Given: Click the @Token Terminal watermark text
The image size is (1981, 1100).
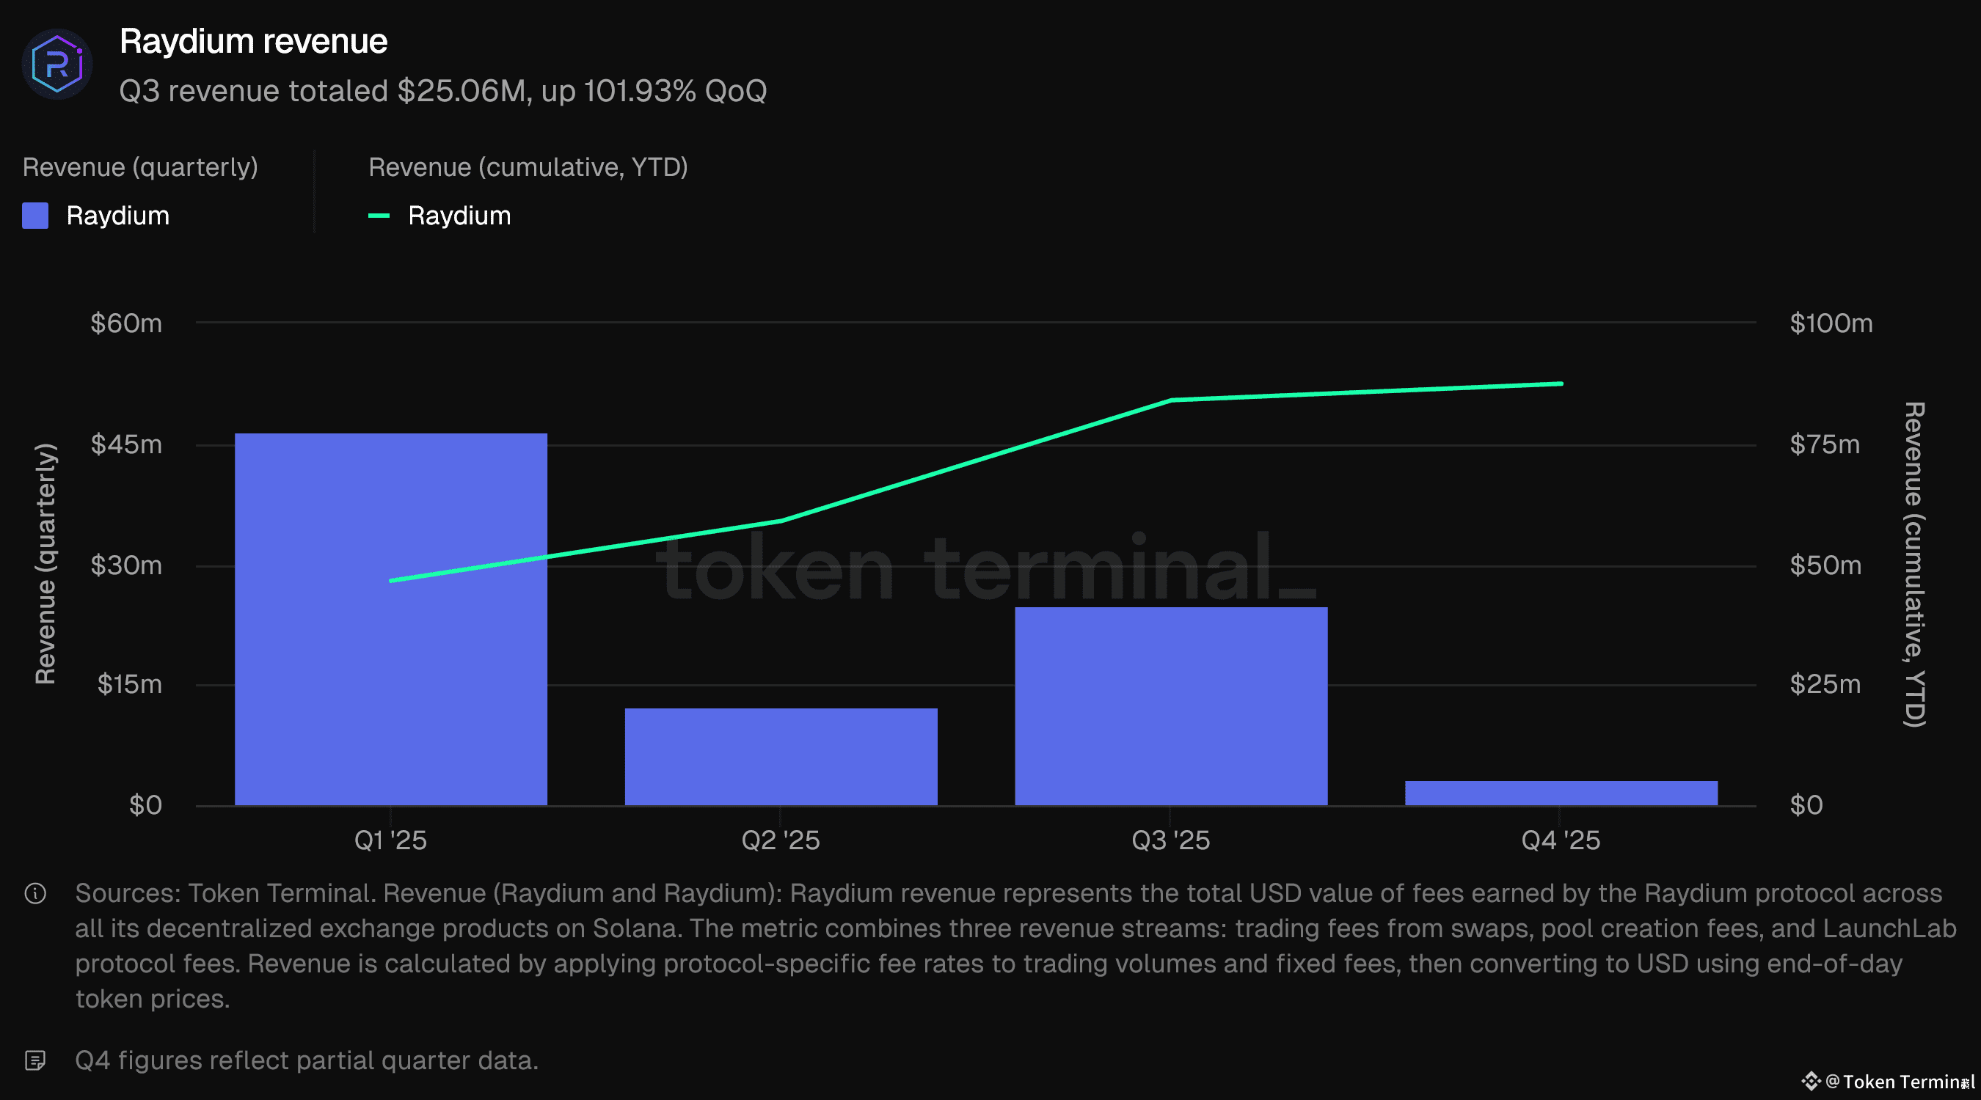Looking at the screenshot, I should pos(1900,1082).
